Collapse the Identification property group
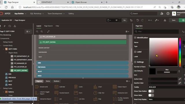The height and width of the screenshot is (104, 185). pyautogui.click(x=135, y=38)
